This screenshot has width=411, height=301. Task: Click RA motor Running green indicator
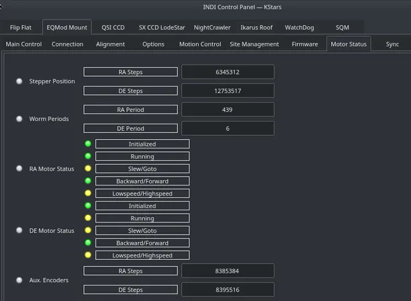point(88,156)
